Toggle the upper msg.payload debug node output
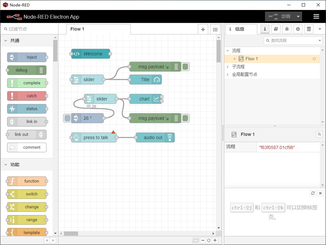Viewport: 326px width, 245px height. [x=185, y=67]
